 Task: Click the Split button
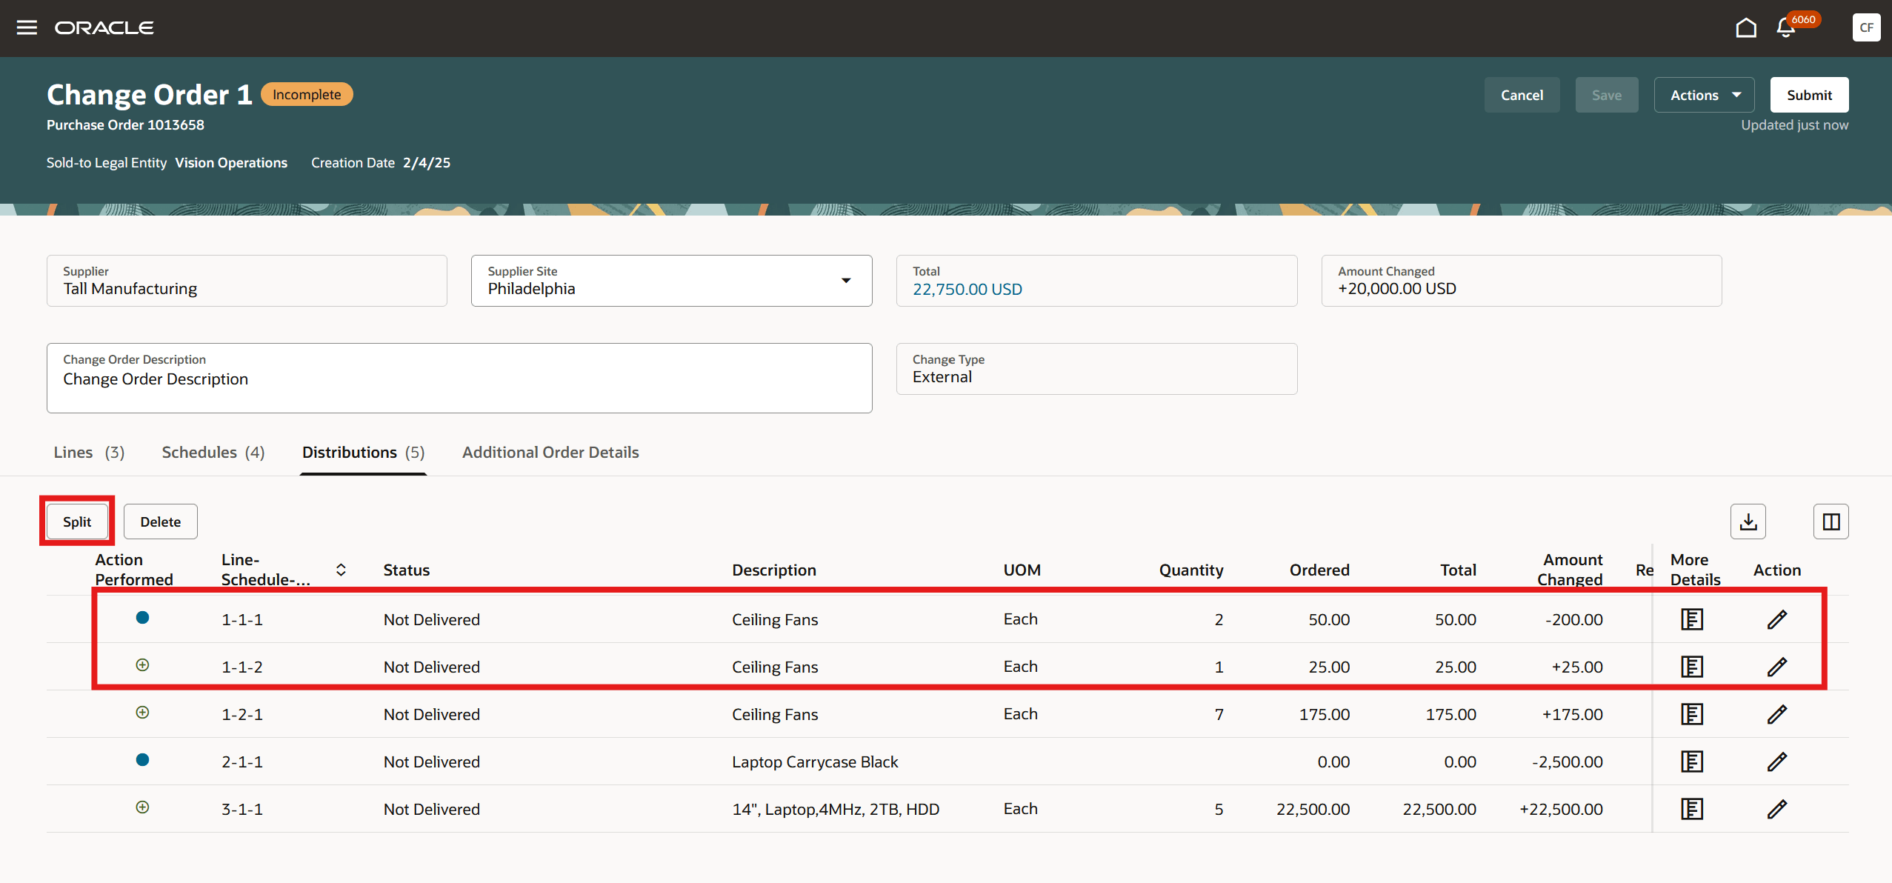click(77, 522)
